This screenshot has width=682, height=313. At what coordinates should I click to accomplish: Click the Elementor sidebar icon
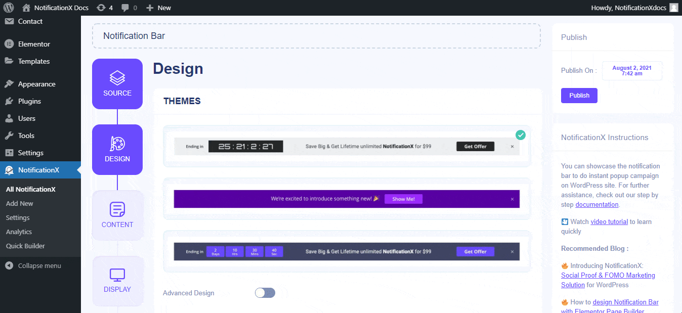(9, 44)
